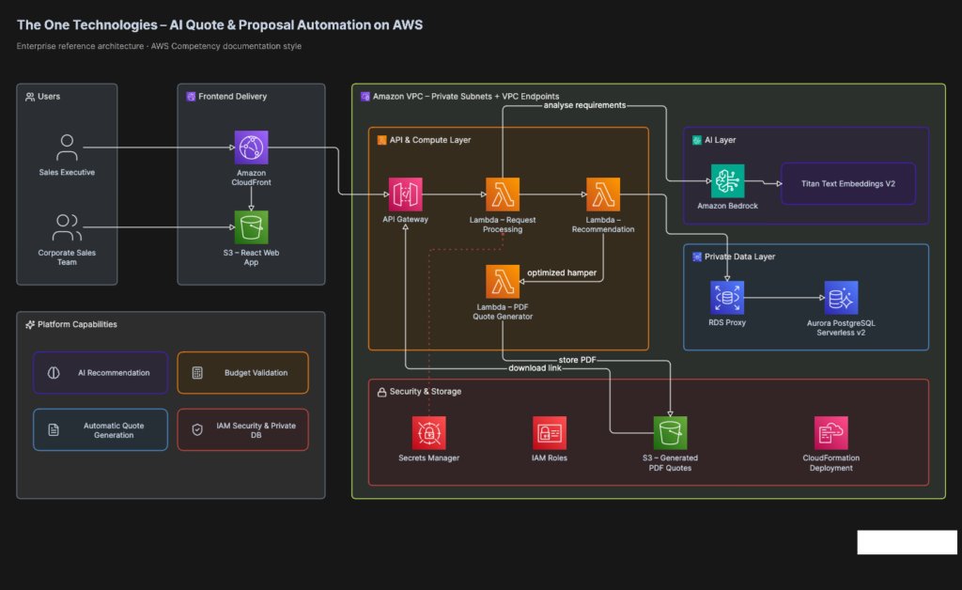Click the white box below the diagram
The width and height of the screenshot is (962, 590).
tap(907, 542)
